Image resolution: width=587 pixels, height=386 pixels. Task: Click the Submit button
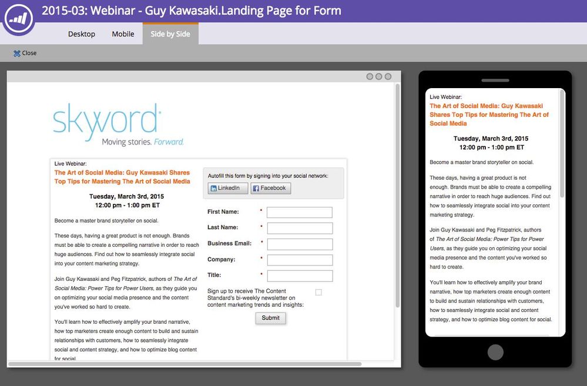point(270,318)
